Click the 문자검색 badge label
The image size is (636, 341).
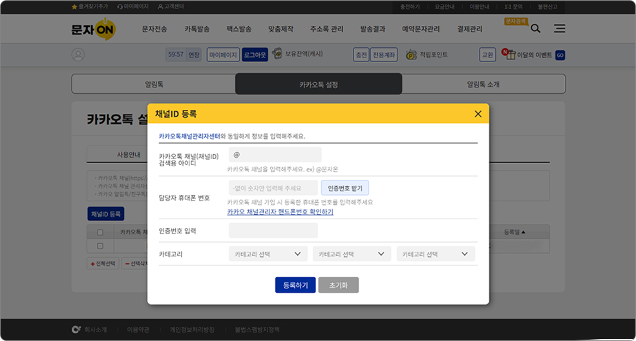point(516,21)
